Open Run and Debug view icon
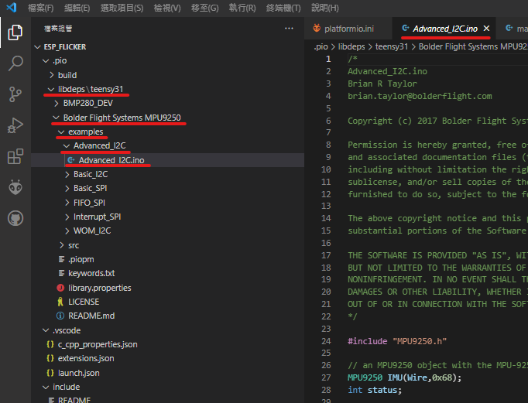528x403 pixels. (15, 125)
